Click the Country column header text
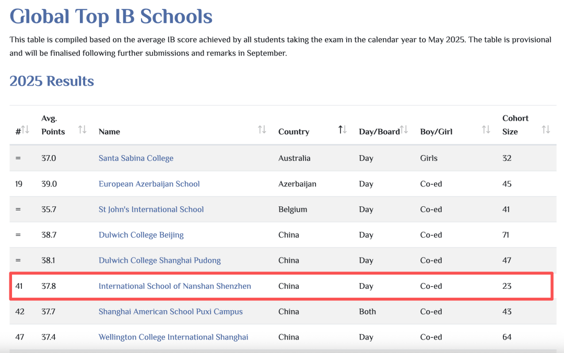 tap(293, 132)
